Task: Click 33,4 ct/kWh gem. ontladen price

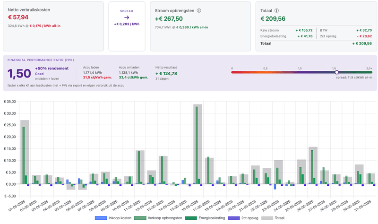Action: click(x=134, y=78)
